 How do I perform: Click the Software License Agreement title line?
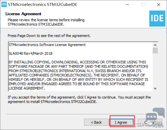tap(47, 45)
